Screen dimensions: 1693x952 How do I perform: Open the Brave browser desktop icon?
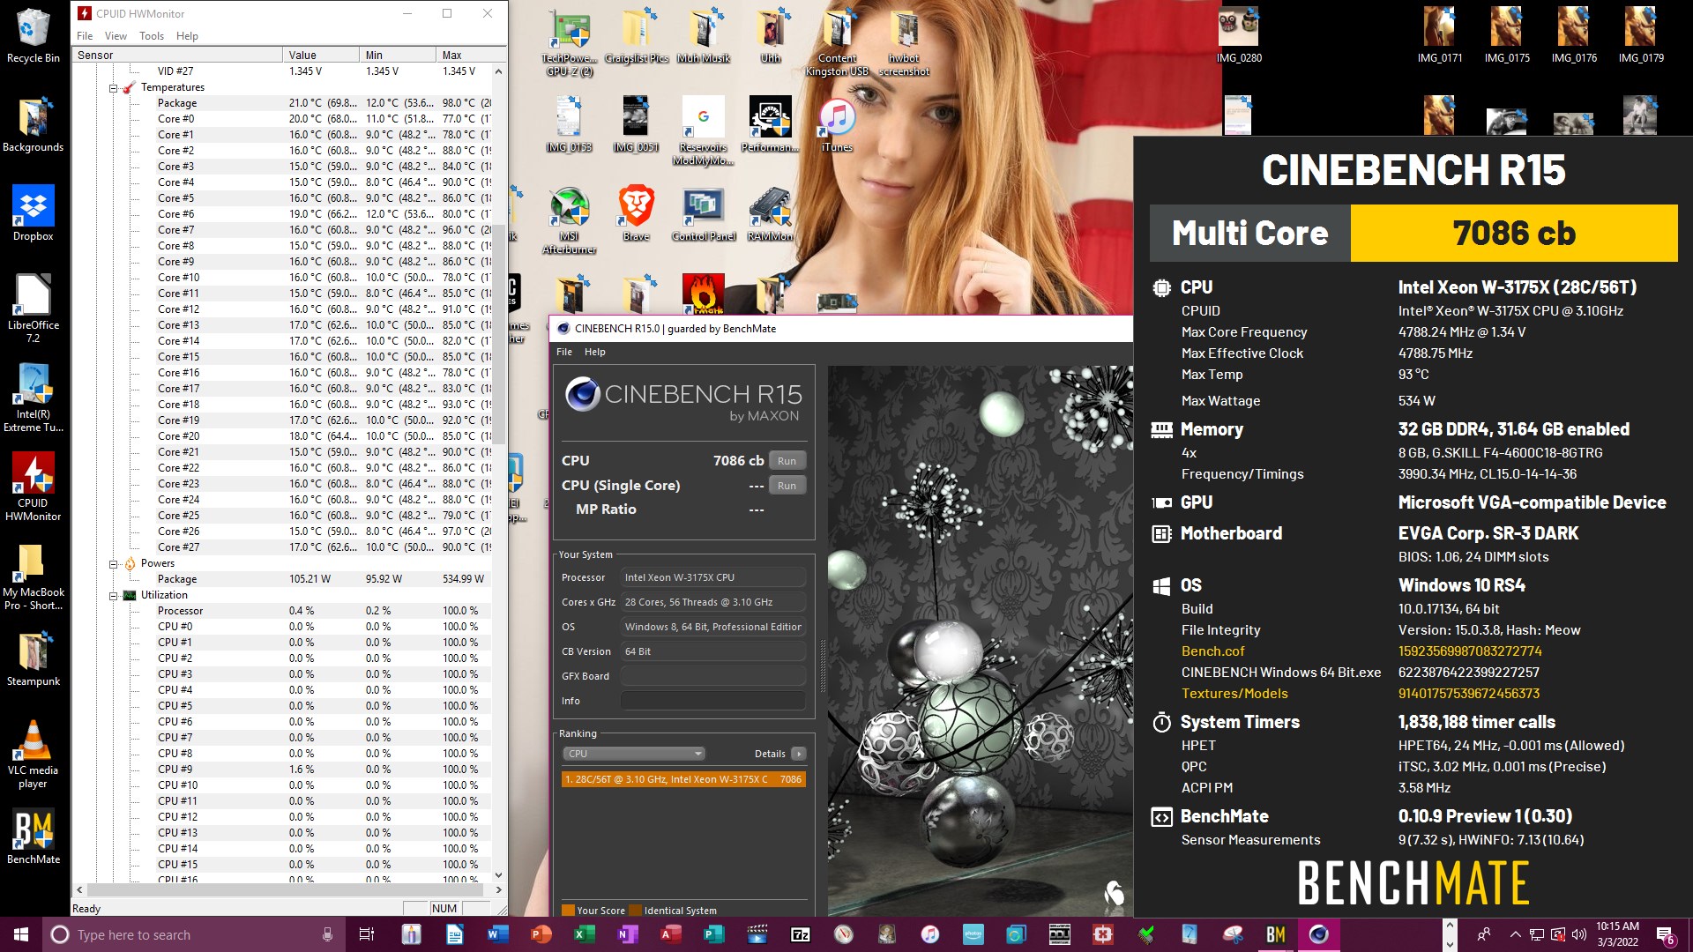click(x=636, y=212)
